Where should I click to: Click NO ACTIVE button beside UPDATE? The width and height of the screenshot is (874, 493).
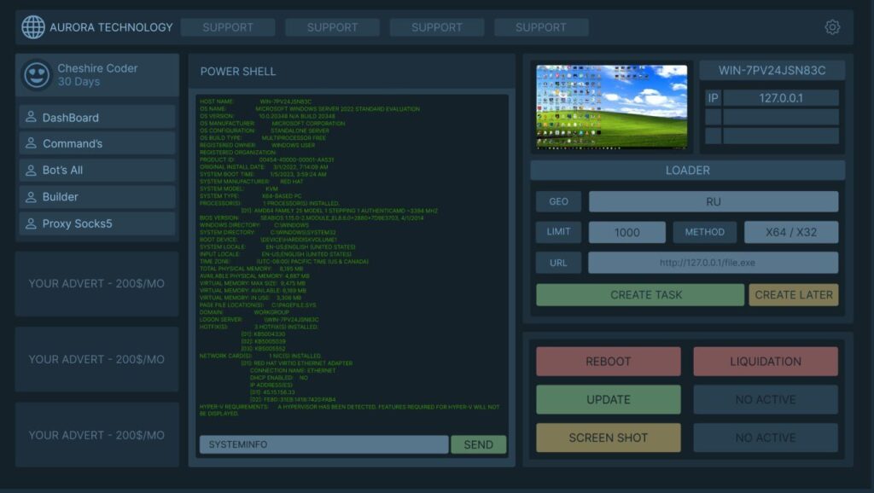pos(766,399)
